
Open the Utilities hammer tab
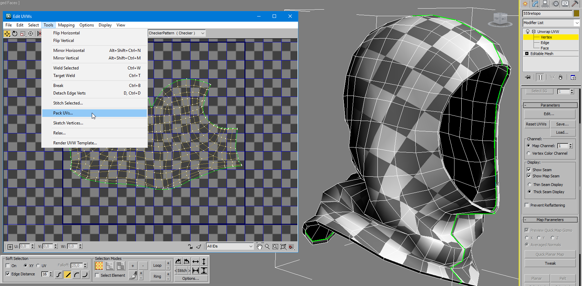(x=575, y=4)
